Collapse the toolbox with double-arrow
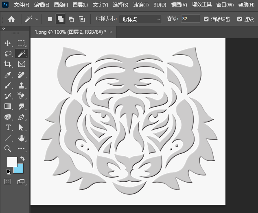 [4, 28]
